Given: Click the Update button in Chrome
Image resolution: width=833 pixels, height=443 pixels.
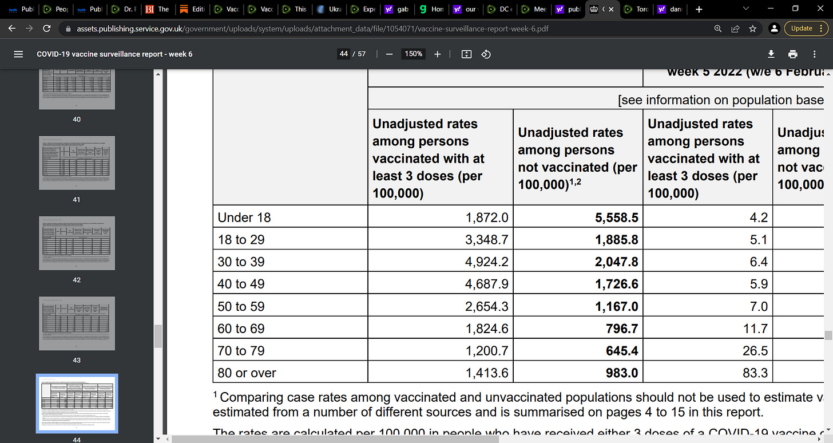Looking at the screenshot, I should click(x=801, y=28).
